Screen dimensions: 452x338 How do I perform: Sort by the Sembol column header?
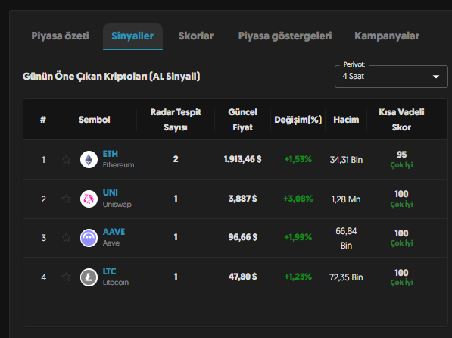[x=95, y=120]
